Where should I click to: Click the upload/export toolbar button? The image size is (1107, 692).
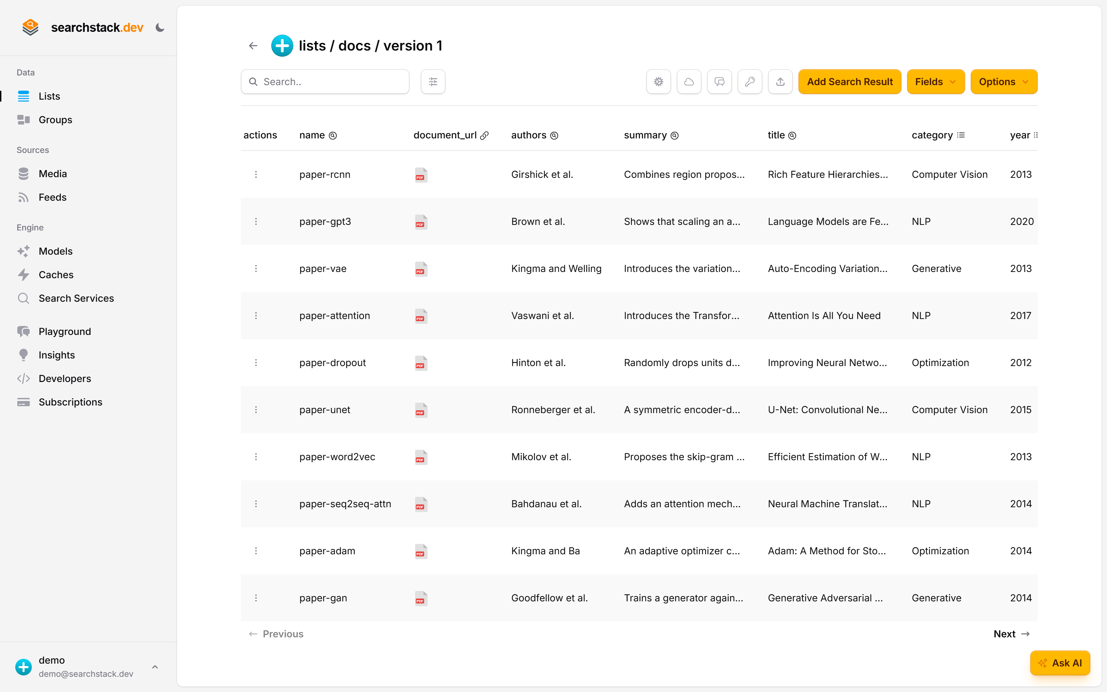point(780,82)
